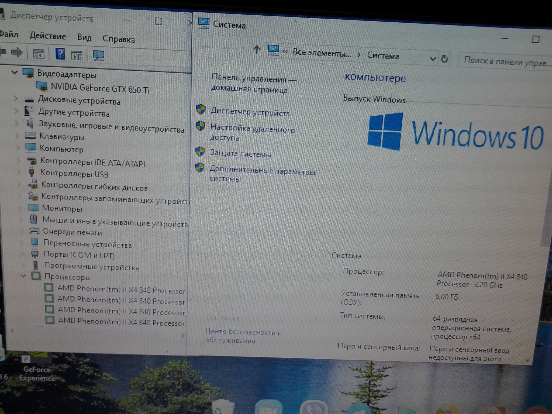Select last AMD Phenom II X4 840 Processor
Image resolution: width=552 pixels, height=414 pixels.
coord(121,322)
